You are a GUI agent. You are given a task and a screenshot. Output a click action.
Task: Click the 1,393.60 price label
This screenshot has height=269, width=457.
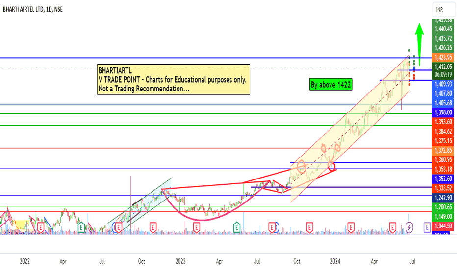click(443, 122)
